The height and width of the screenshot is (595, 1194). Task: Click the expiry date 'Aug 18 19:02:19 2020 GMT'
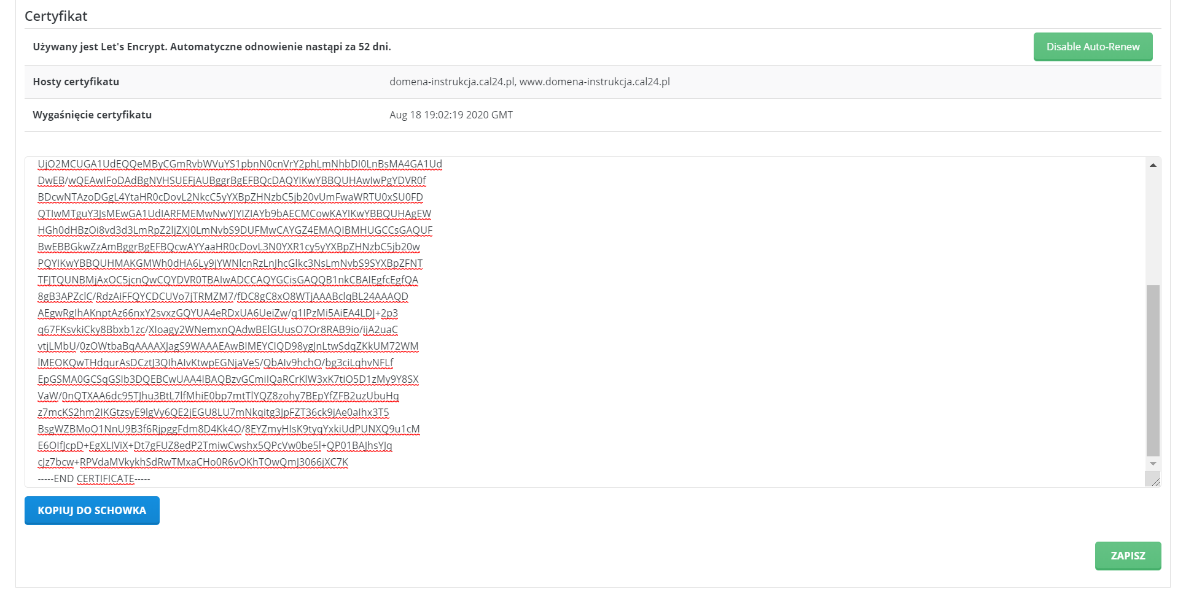[x=451, y=115]
